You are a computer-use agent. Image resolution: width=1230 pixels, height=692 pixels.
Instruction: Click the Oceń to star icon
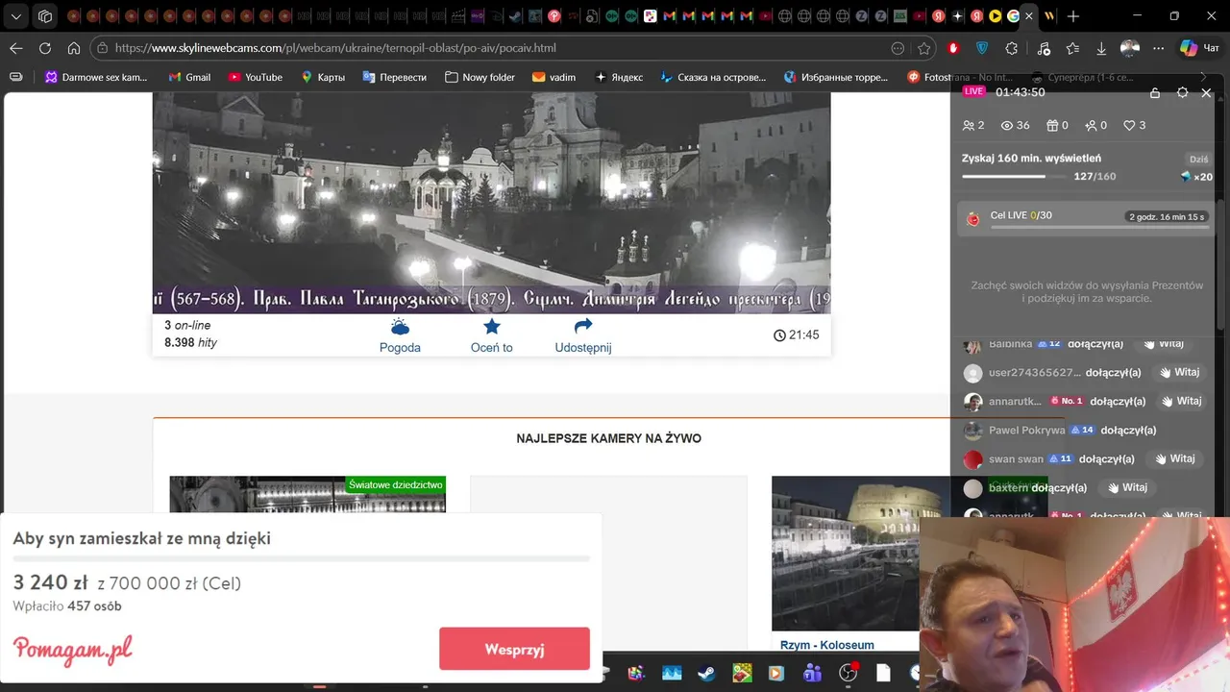pos(492,327)
